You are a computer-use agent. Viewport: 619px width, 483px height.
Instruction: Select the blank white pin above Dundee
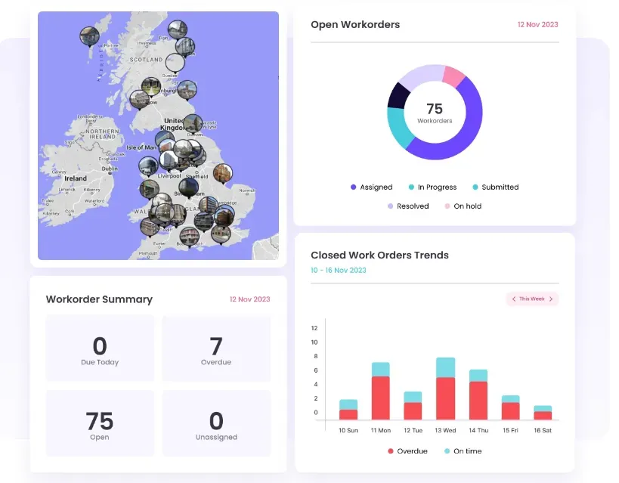coord(175,63)
